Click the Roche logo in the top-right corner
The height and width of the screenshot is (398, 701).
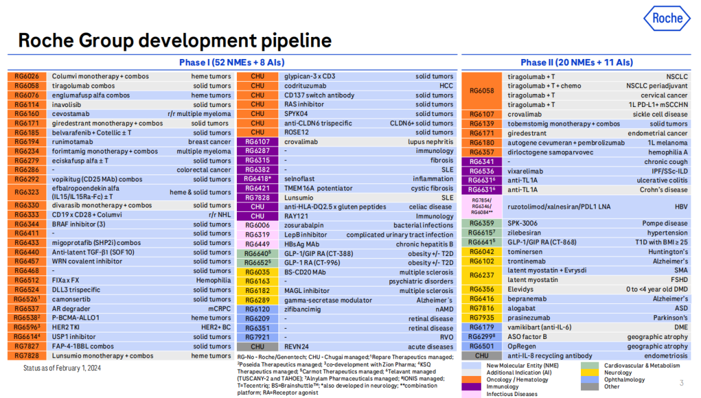[x=667, y=19]
